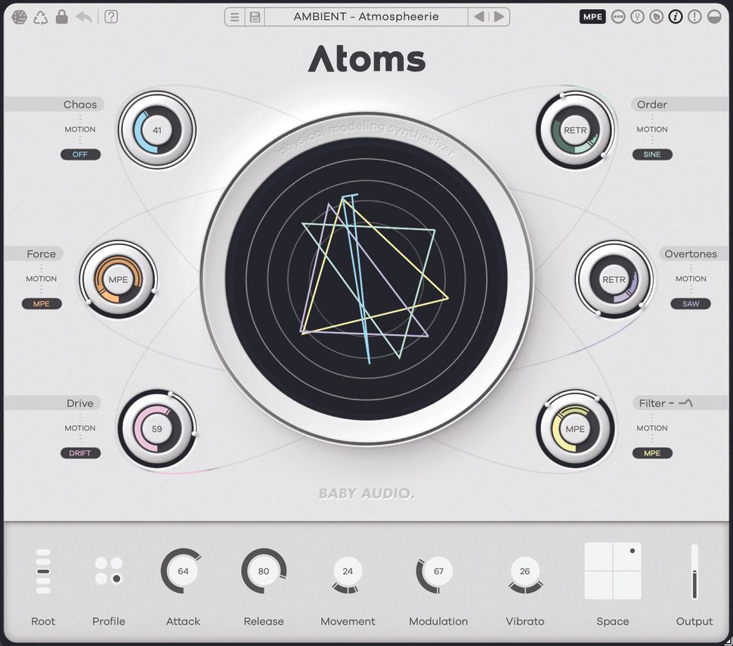Click the BABY AUDIO logo text
Image resolution: width=733 pixels, height=646 pixels.
coord(366,493)
